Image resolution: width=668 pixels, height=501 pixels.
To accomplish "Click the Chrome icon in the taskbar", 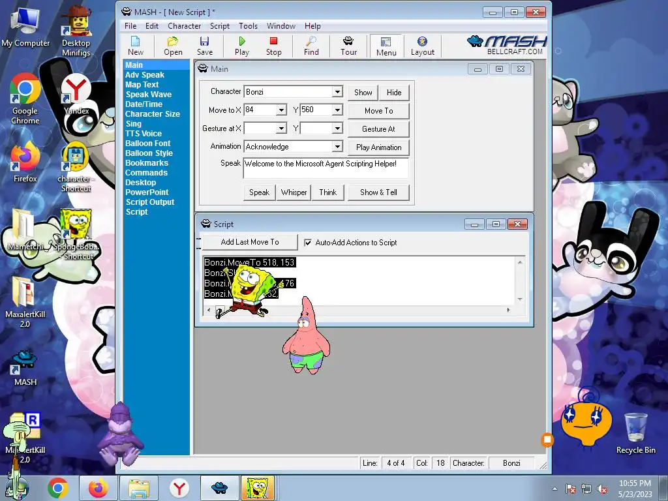I will [58, 488].
